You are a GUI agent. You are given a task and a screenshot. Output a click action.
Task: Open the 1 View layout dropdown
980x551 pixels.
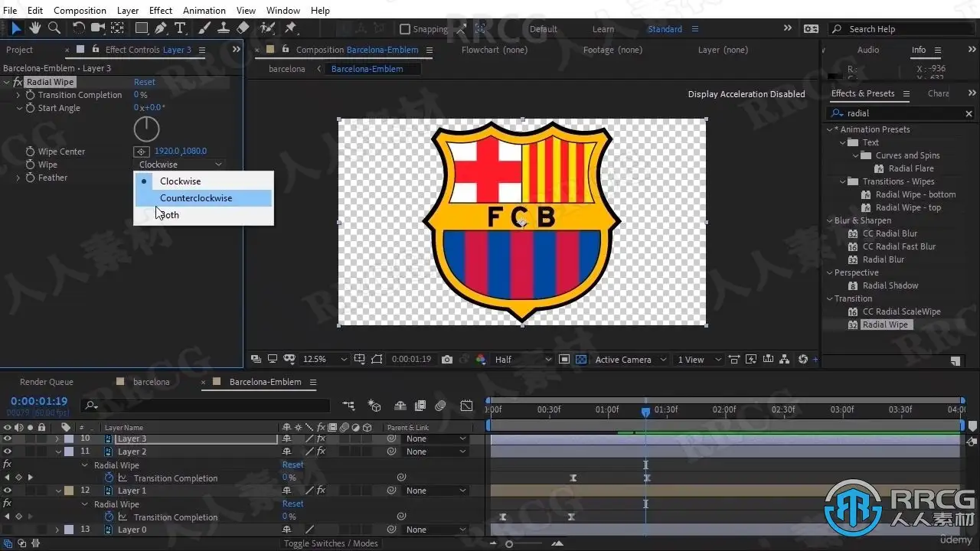pyautogui.click(x=700, y=359)
